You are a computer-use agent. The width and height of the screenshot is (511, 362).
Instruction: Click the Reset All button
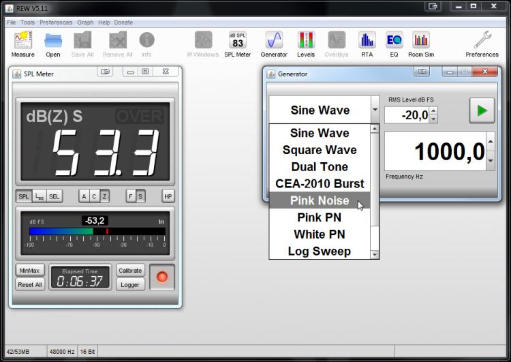tap(30, 285)
